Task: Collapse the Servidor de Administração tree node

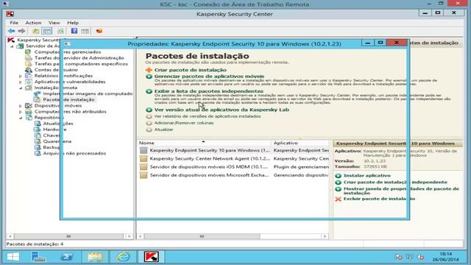Action: point(13,46)
